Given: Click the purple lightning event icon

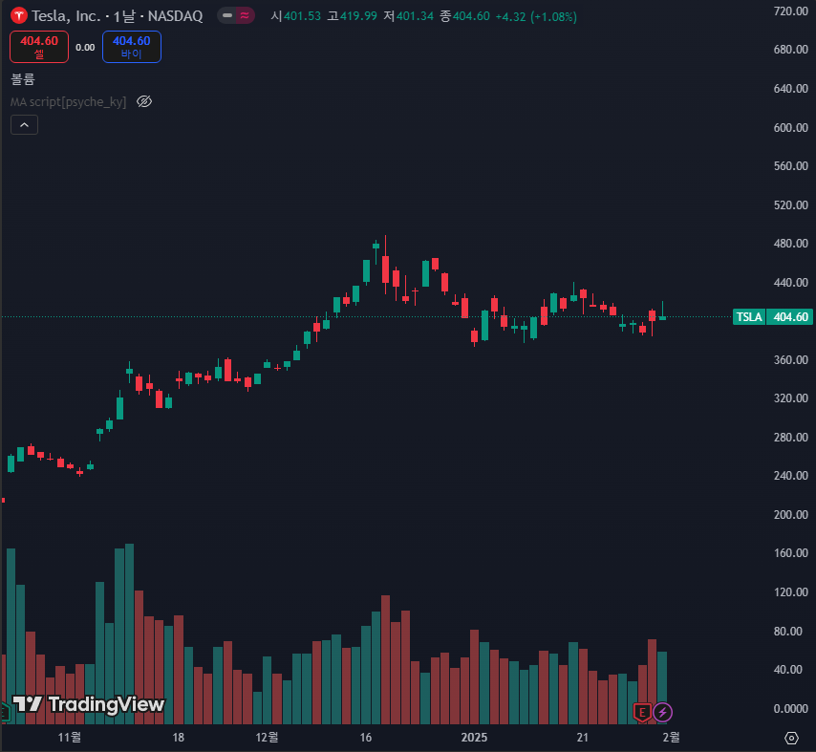Looking at the screenshot, I should [x=663, y=712].
